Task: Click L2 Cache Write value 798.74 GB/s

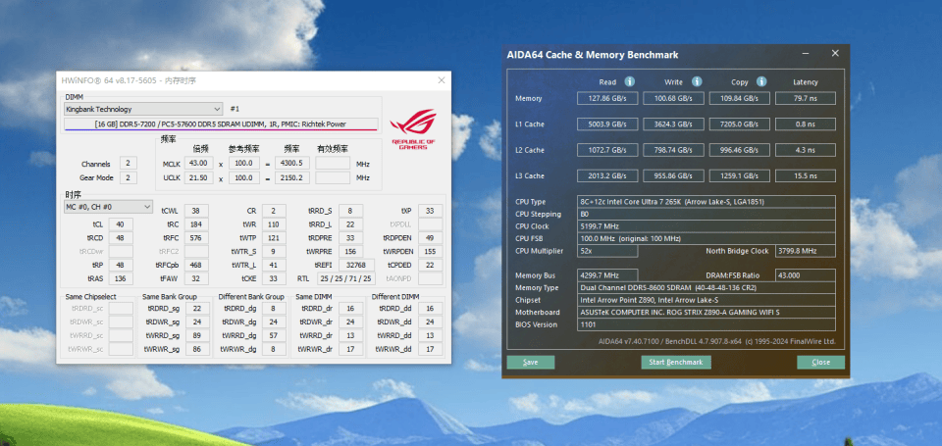Action: pos(673,150)
